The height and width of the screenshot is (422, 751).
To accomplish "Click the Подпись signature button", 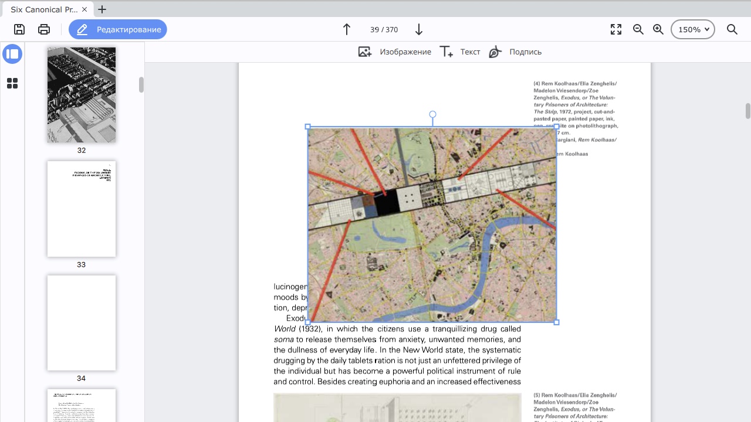I will pos(515,52).
